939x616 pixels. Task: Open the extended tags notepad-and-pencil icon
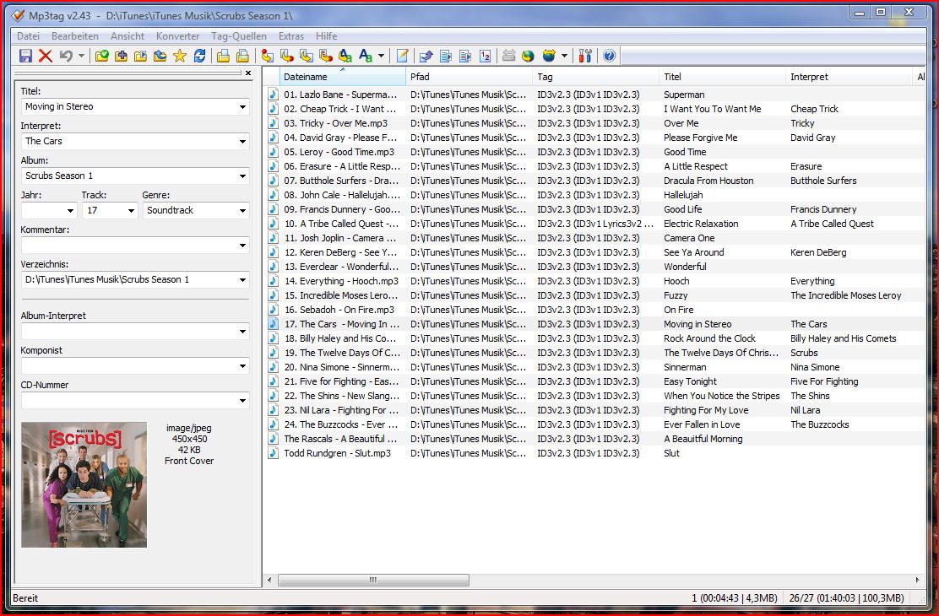click(403, 56)
